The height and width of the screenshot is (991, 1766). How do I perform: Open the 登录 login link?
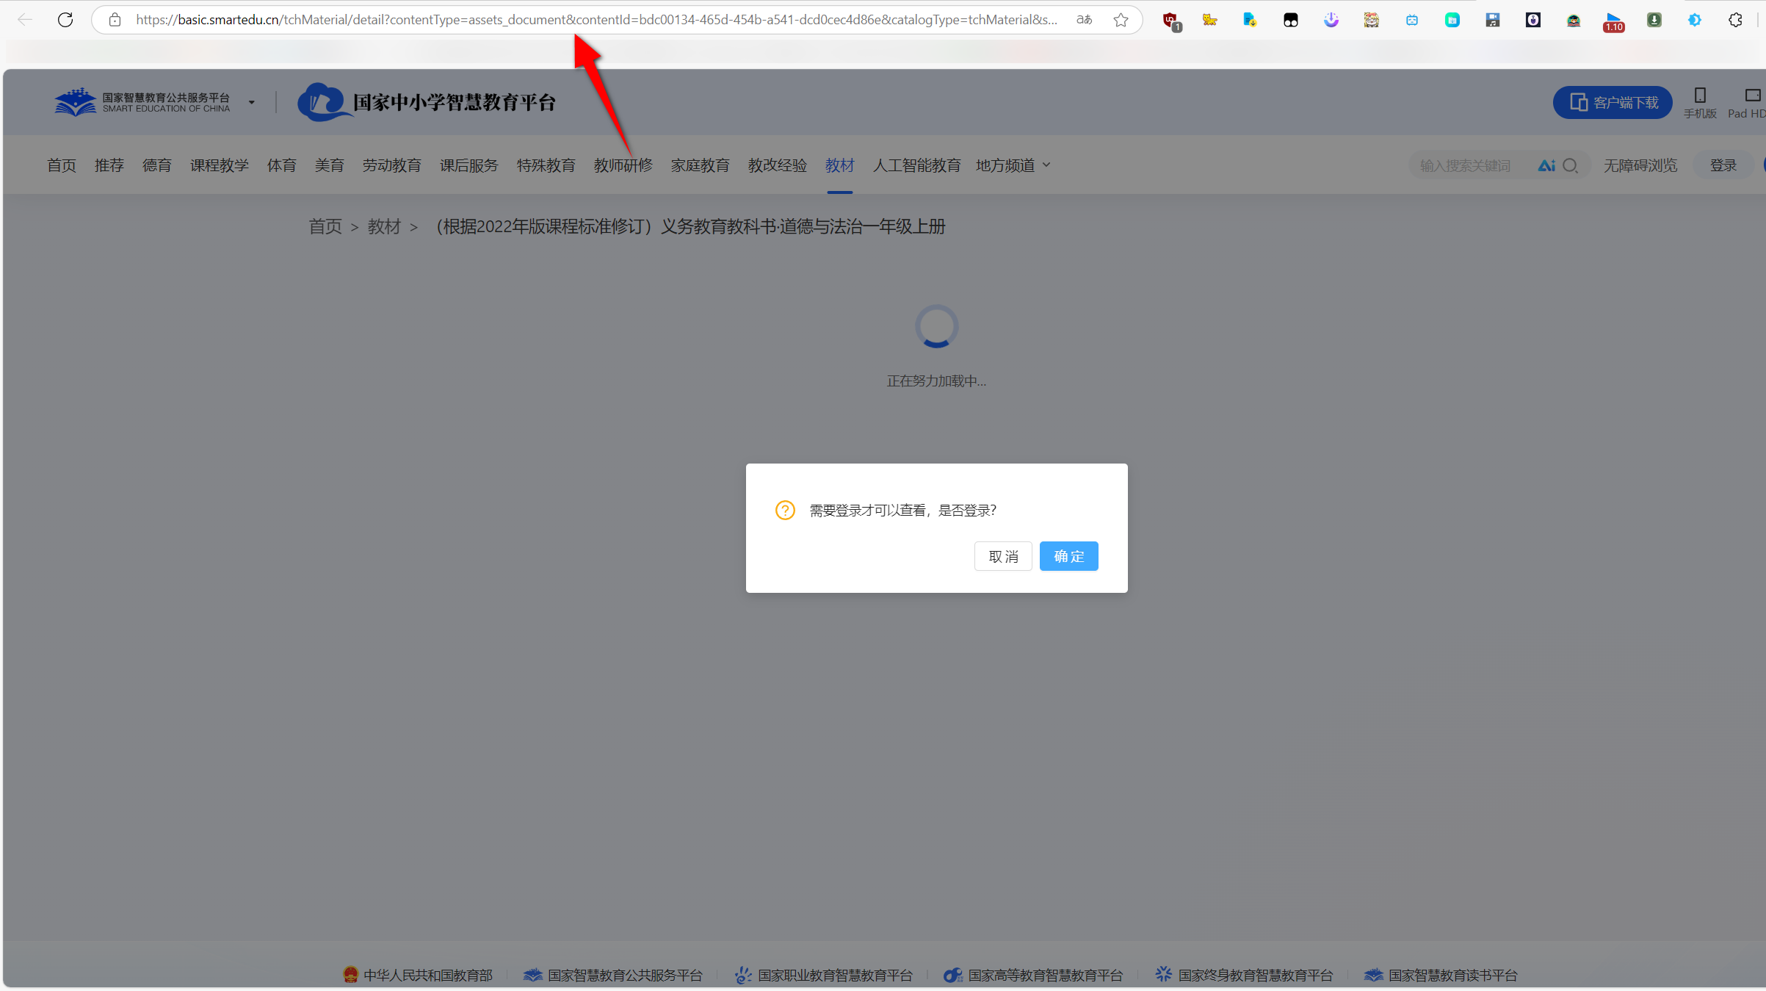[1724, 165]
